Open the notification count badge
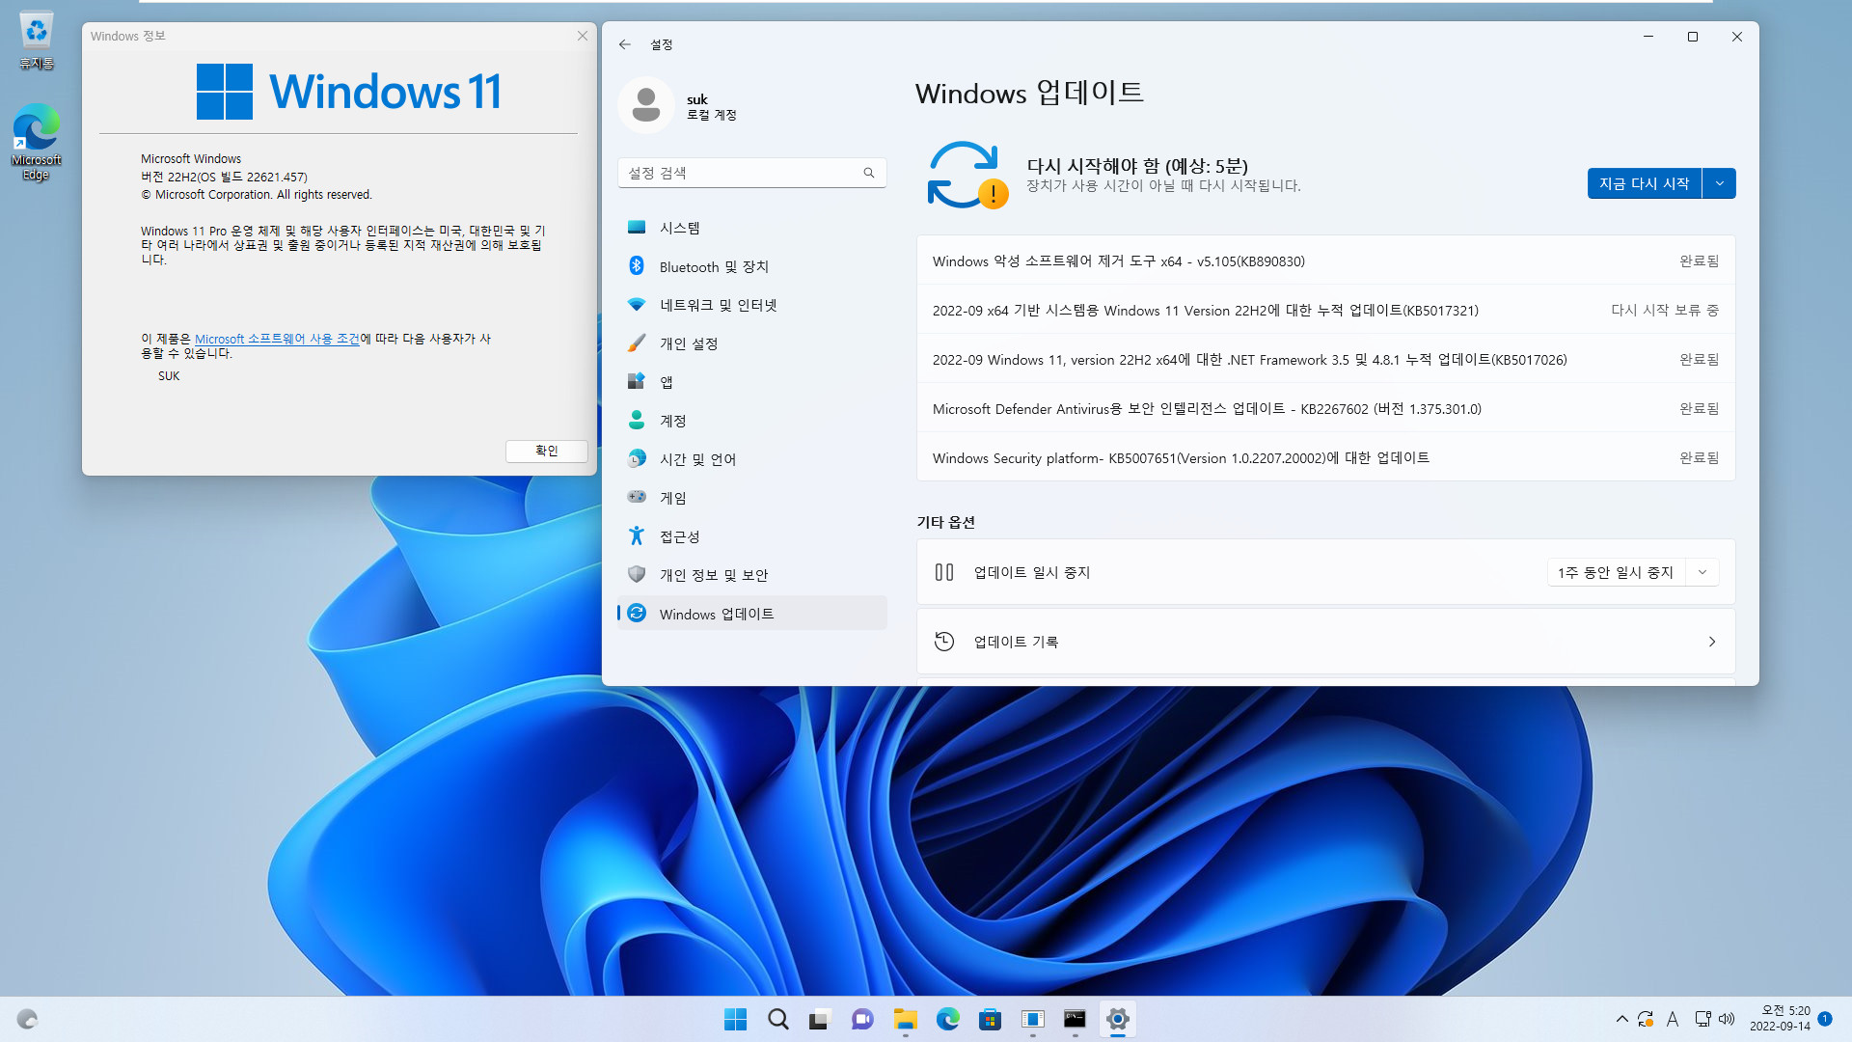The image size is (1852, 1042). point(1825,1019)
